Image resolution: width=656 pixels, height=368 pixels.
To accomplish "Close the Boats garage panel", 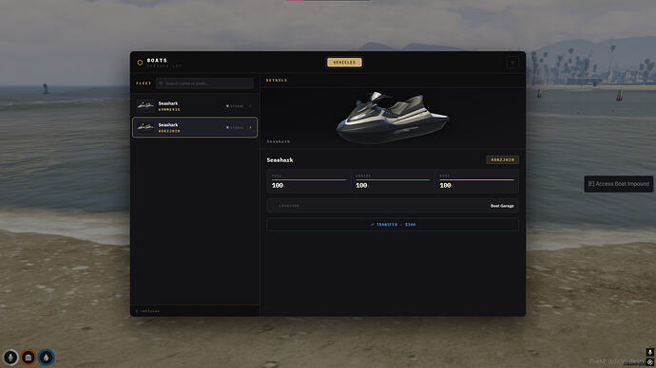I will (x=512, y=63).
